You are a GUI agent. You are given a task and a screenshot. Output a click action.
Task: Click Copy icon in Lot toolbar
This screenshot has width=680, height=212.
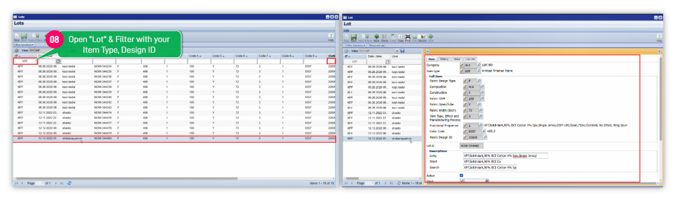point(401,37)
